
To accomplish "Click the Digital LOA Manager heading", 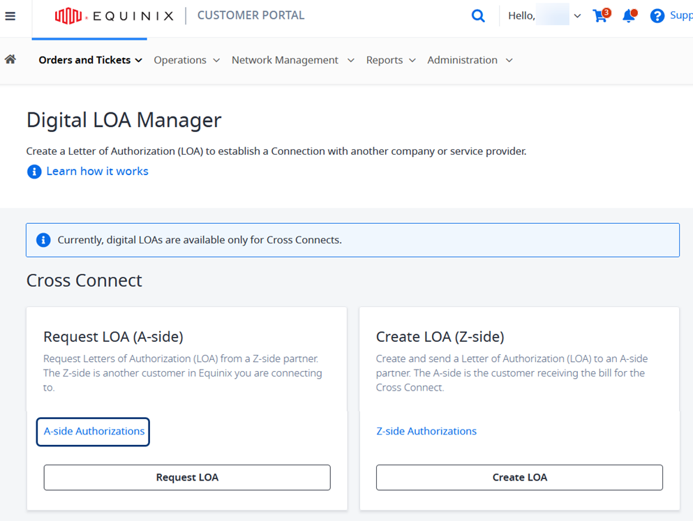I will click(x=124, y=120).
